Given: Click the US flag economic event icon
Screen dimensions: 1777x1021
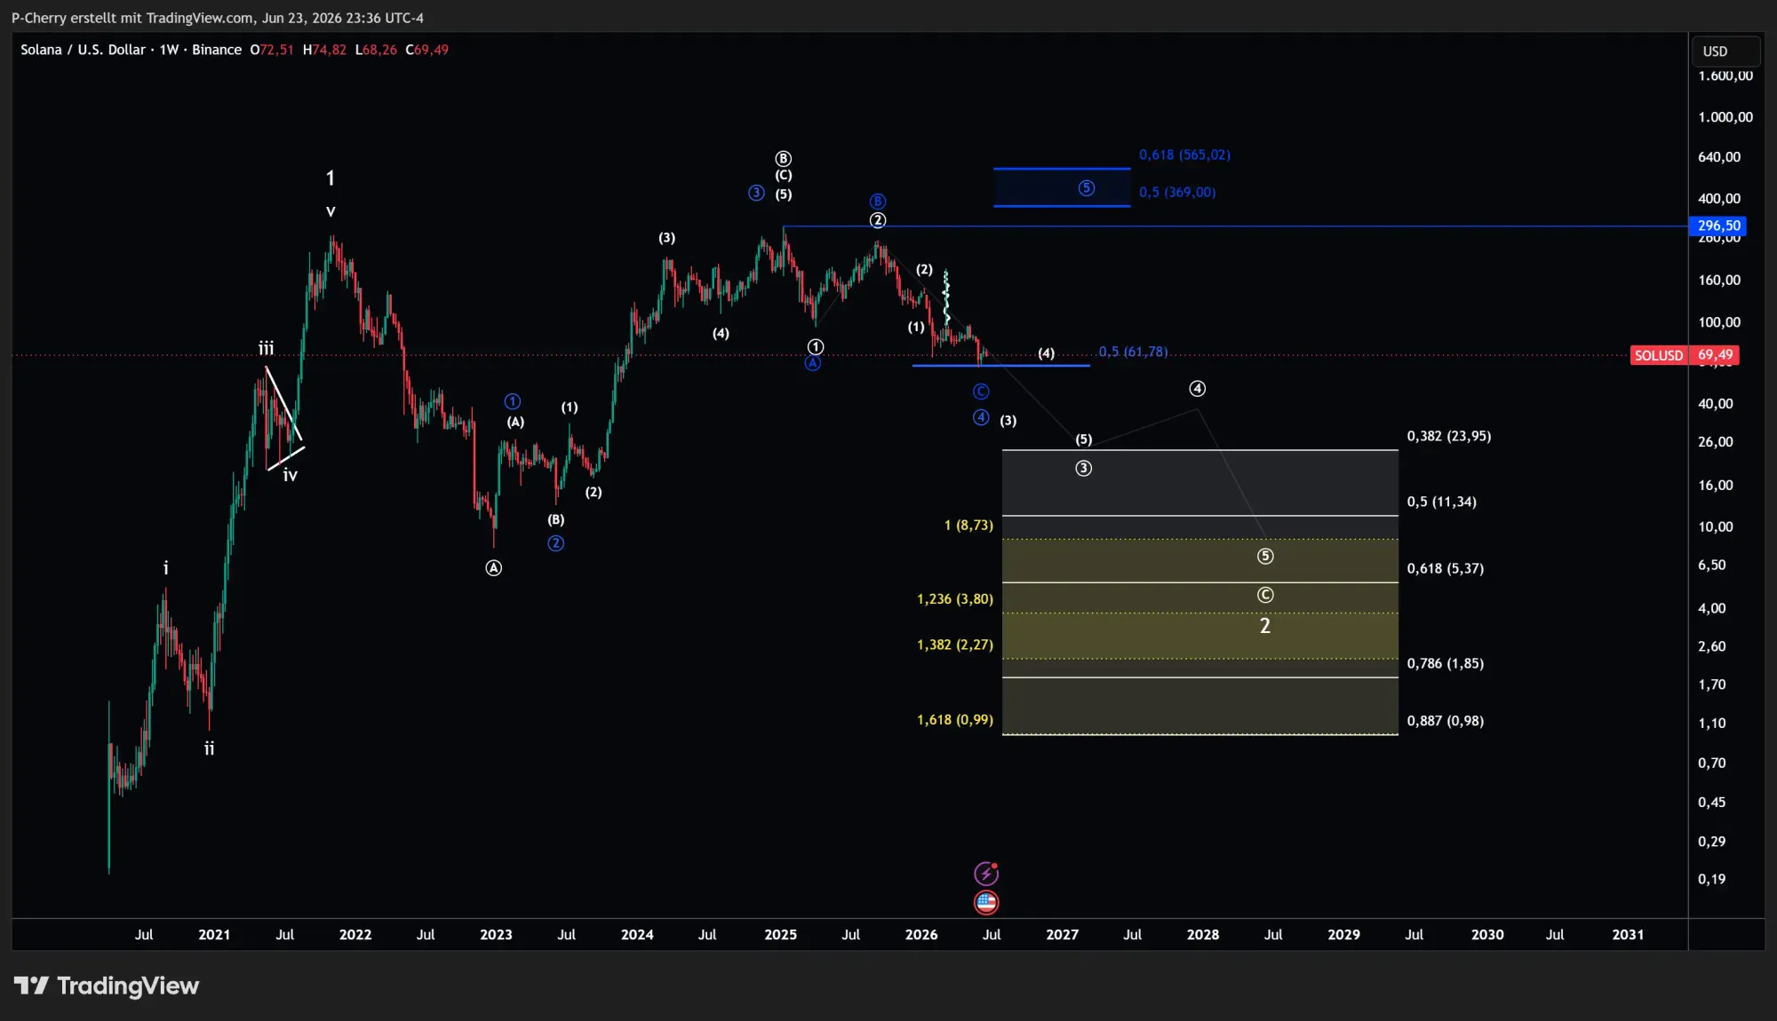Looking at the screenshot, I should (986, 903).
